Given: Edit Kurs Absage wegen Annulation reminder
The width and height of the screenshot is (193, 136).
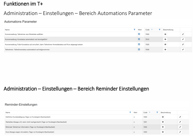Looking at the screenshot, I should (x=180, y=132).
